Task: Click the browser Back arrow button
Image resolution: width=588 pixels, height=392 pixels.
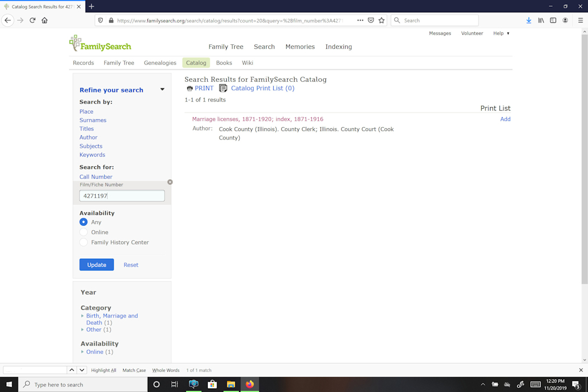Action: click(8, 20)
